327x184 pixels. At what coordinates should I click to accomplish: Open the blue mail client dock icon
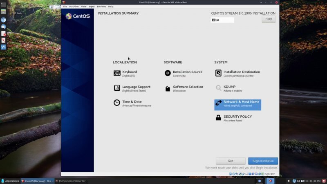click(x=3, y=27)
